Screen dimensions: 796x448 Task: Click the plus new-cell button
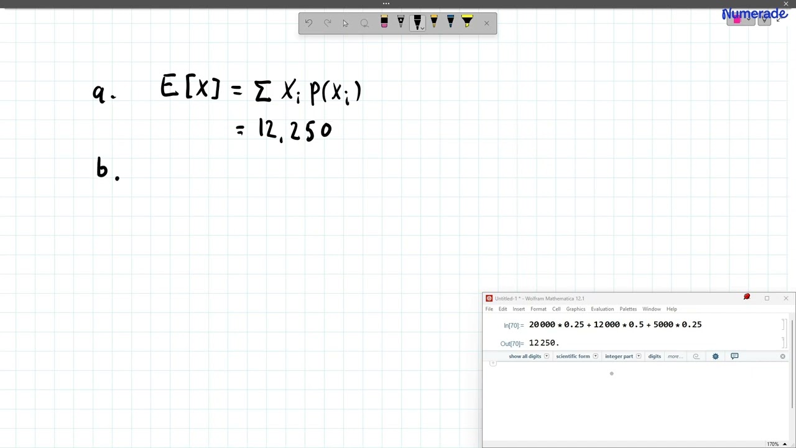pyautogui.click(x=493, y=363)
